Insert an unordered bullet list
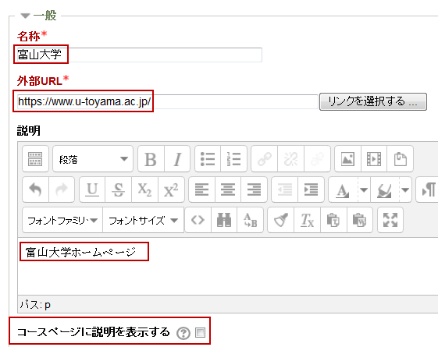This screenshot has width=438, height=347. 208,159
